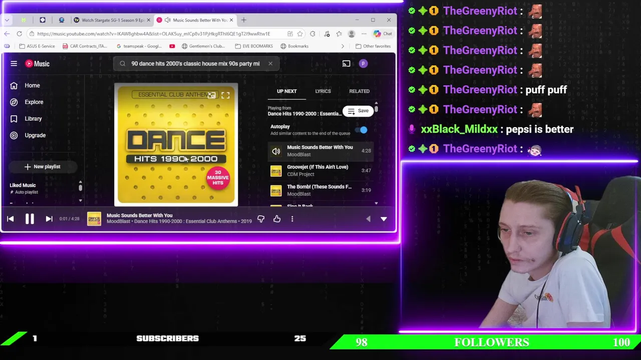Collapse the player page with down arrow

[x=384, y=219]
